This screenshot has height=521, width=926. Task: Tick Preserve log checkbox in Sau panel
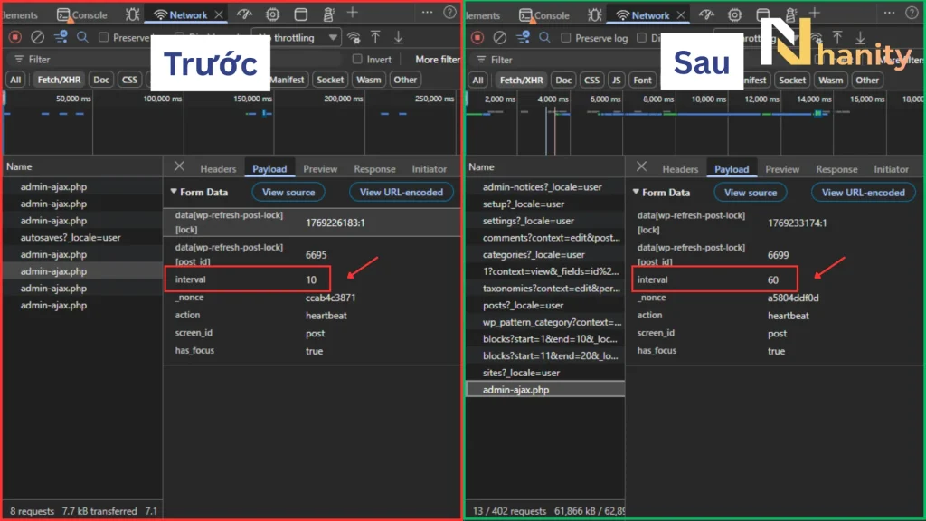click(x=566, y=38)
